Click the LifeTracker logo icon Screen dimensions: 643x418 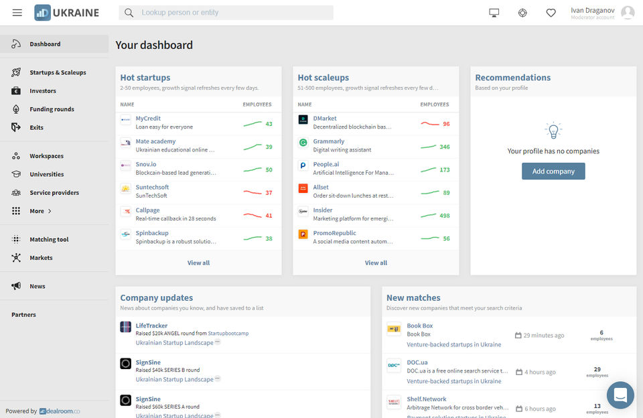[x=125, y=328]
